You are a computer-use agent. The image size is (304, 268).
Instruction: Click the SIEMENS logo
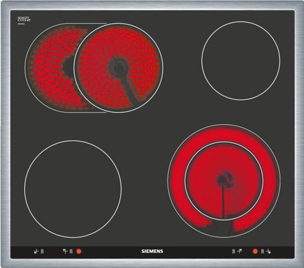coord(152,251)
